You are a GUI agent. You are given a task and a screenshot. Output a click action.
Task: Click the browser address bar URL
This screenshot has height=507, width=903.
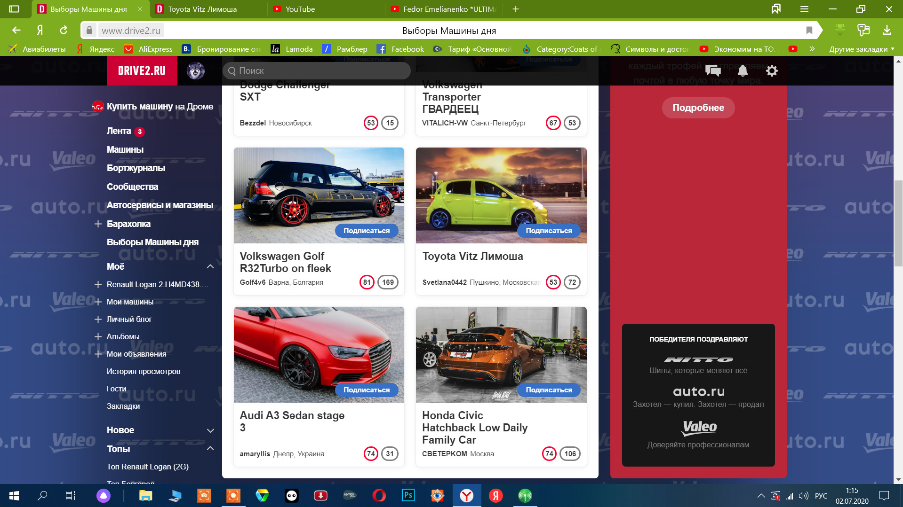pos(131,31)
